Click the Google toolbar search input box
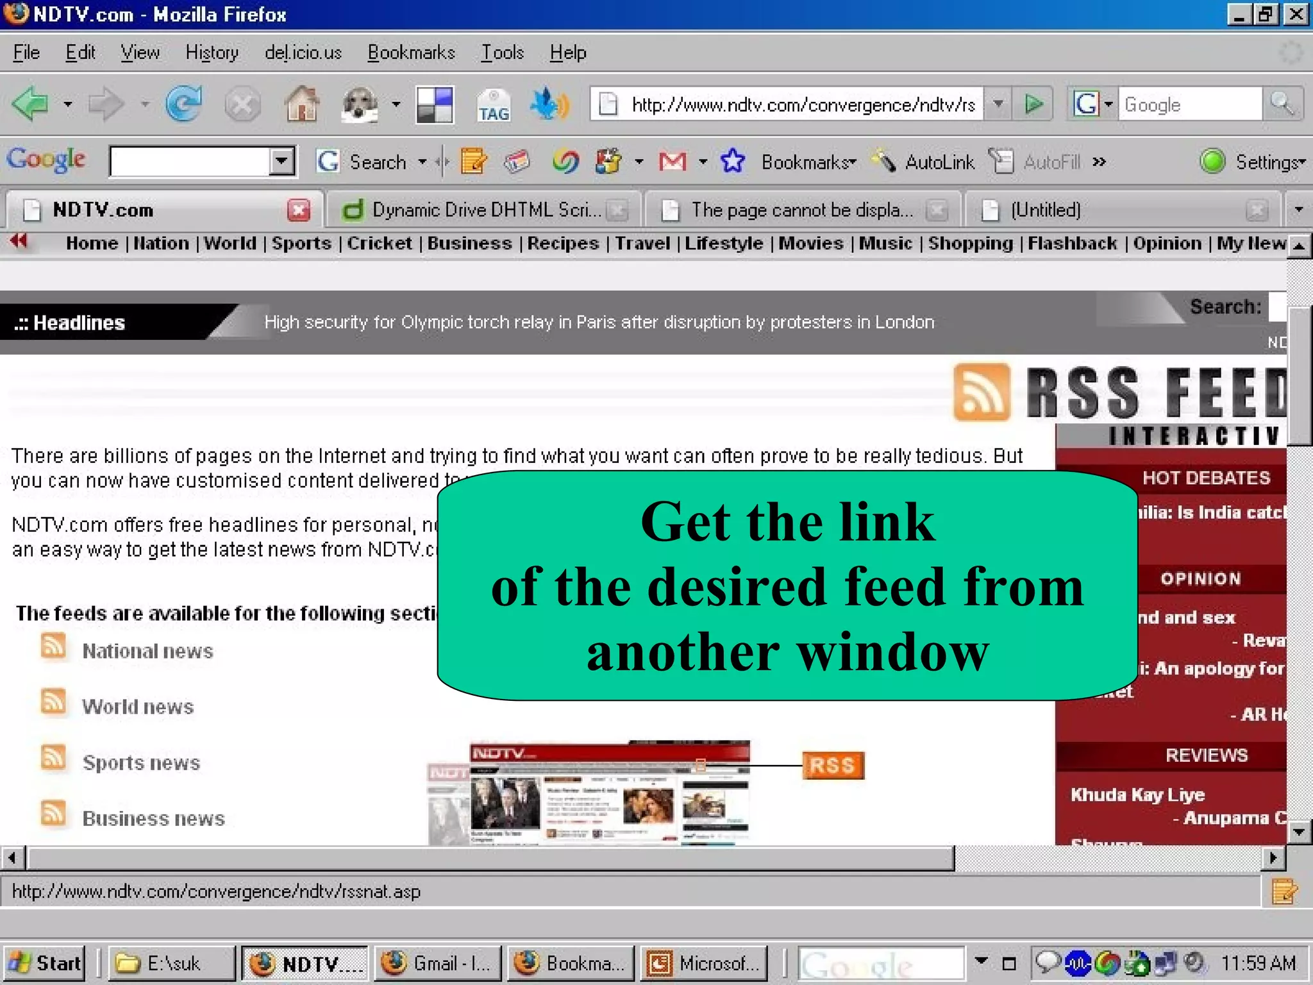 [190, 161]
